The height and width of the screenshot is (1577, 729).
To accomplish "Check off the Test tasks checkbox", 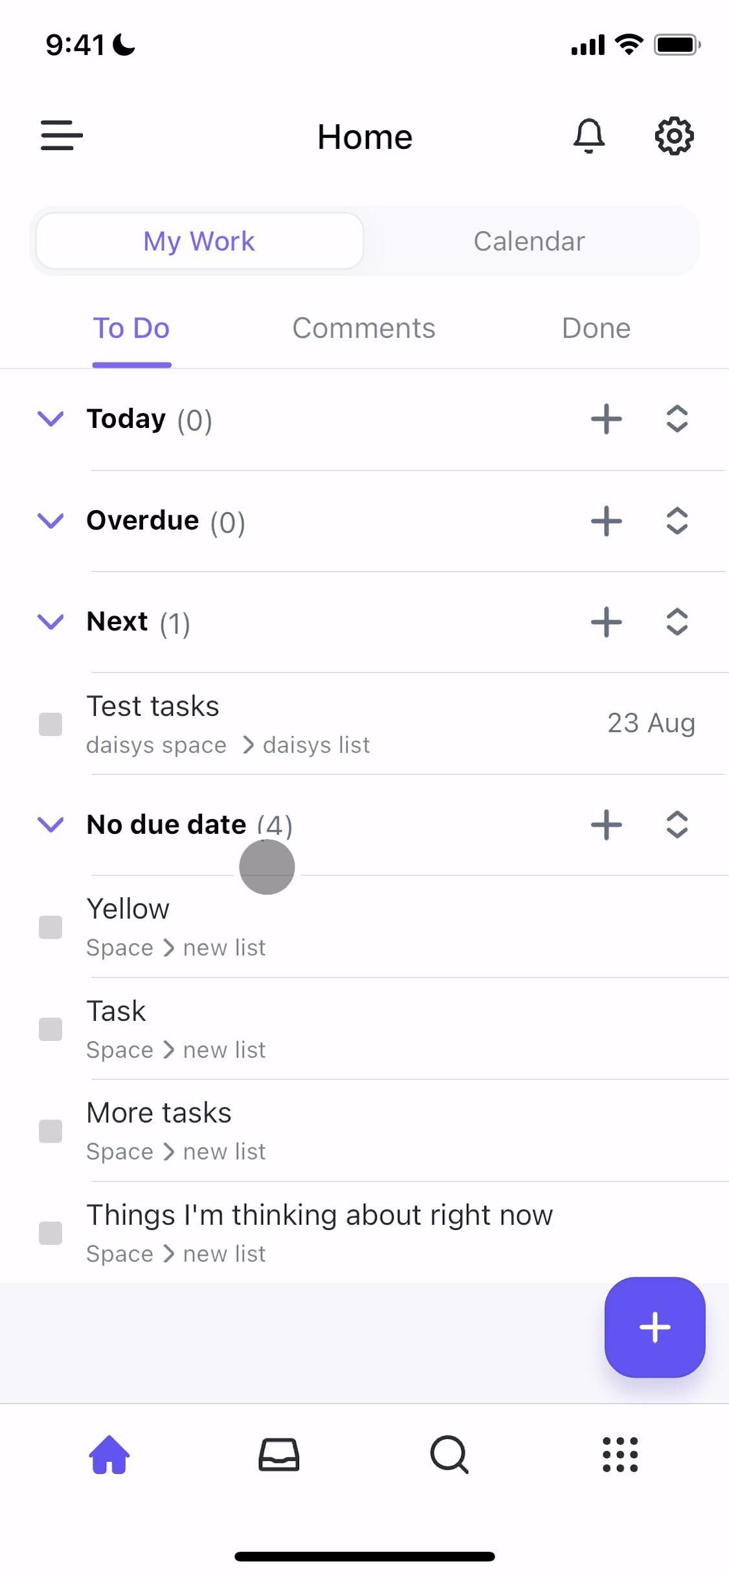I will point(50,724).
